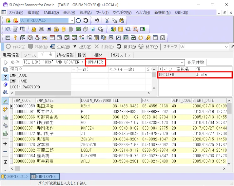
Task: Click the light bulb icon in third toolbar
Action: pos(163,38)
